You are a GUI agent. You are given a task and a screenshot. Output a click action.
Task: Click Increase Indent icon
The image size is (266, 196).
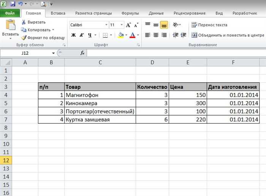184,35
